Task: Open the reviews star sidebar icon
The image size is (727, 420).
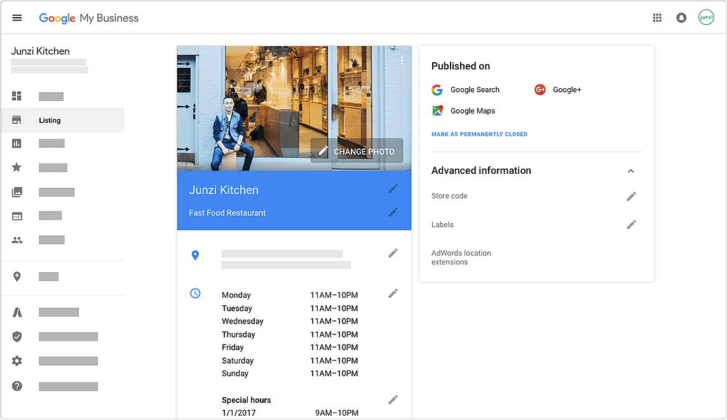Action: [x=17, y=167]
